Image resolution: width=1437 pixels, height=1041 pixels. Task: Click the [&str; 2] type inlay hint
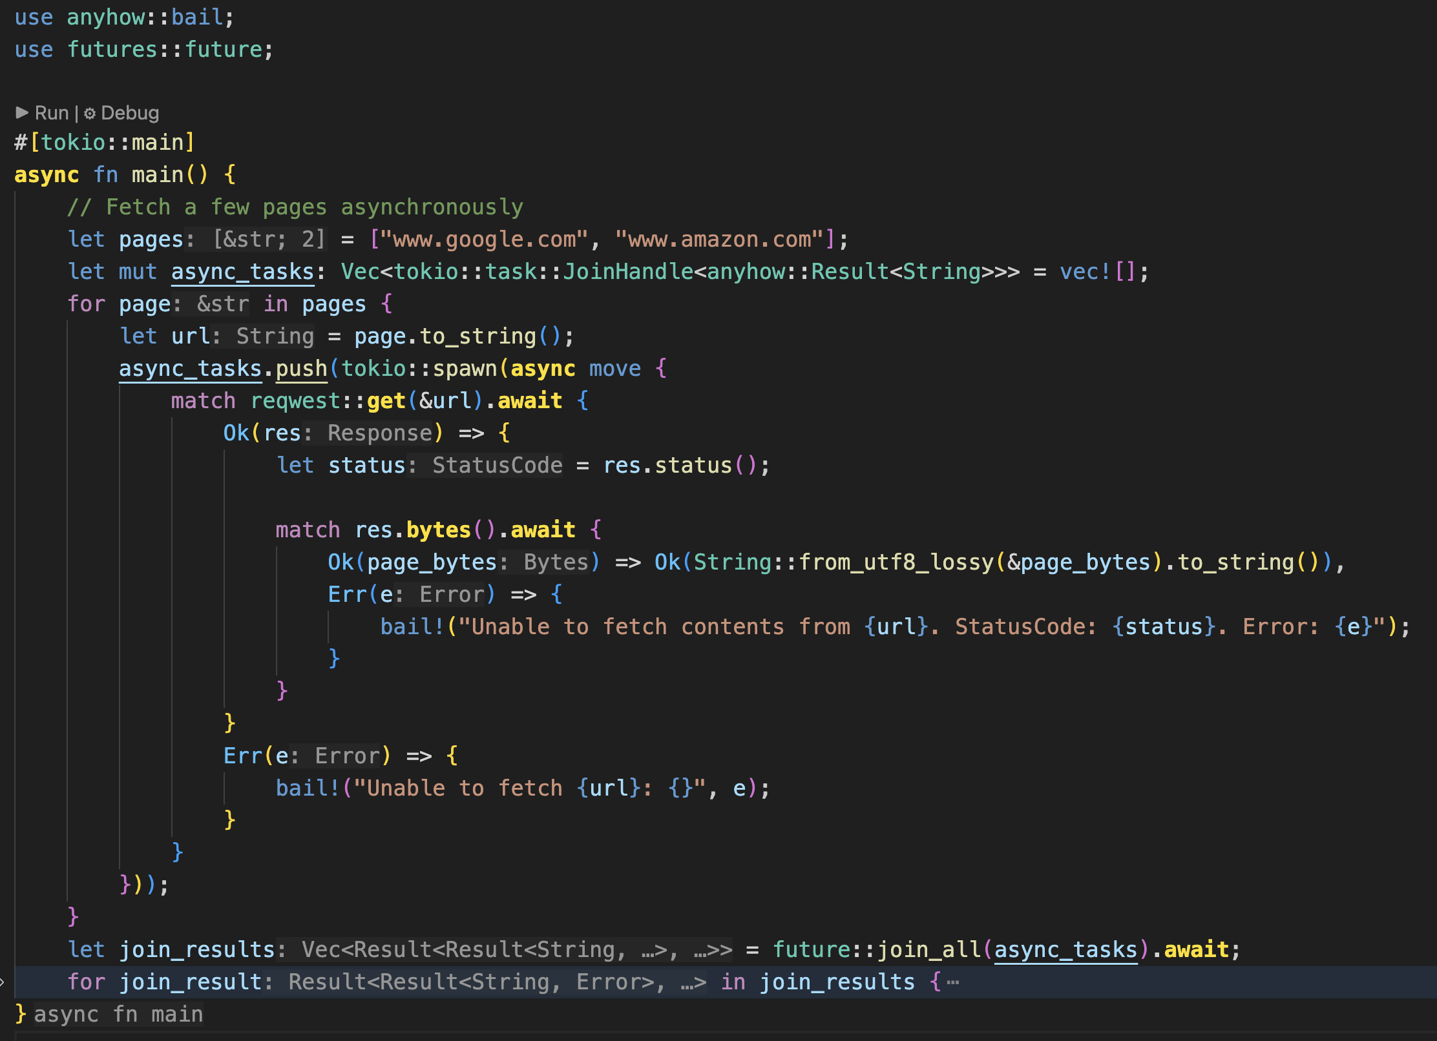click(269, 240)
